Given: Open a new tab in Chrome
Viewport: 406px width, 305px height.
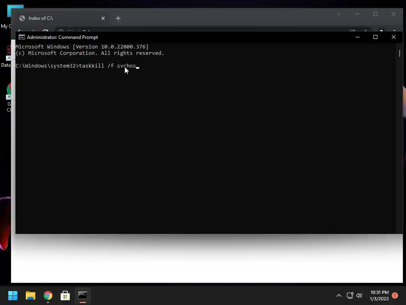Looking at the screenshot, I should pos(118,18).
